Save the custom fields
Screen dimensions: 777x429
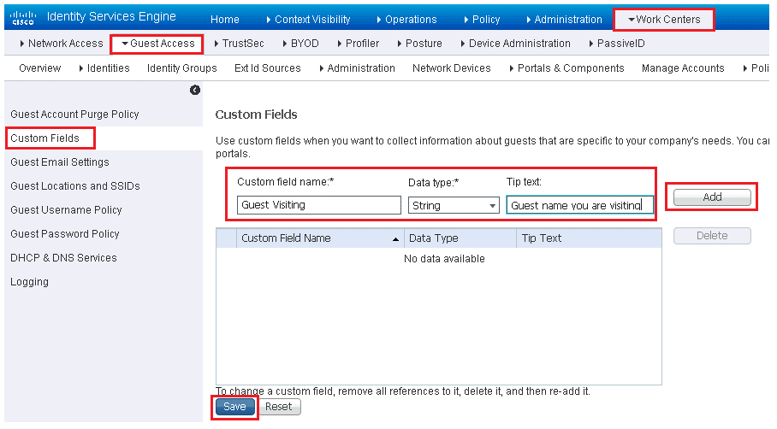coord(234,407)
